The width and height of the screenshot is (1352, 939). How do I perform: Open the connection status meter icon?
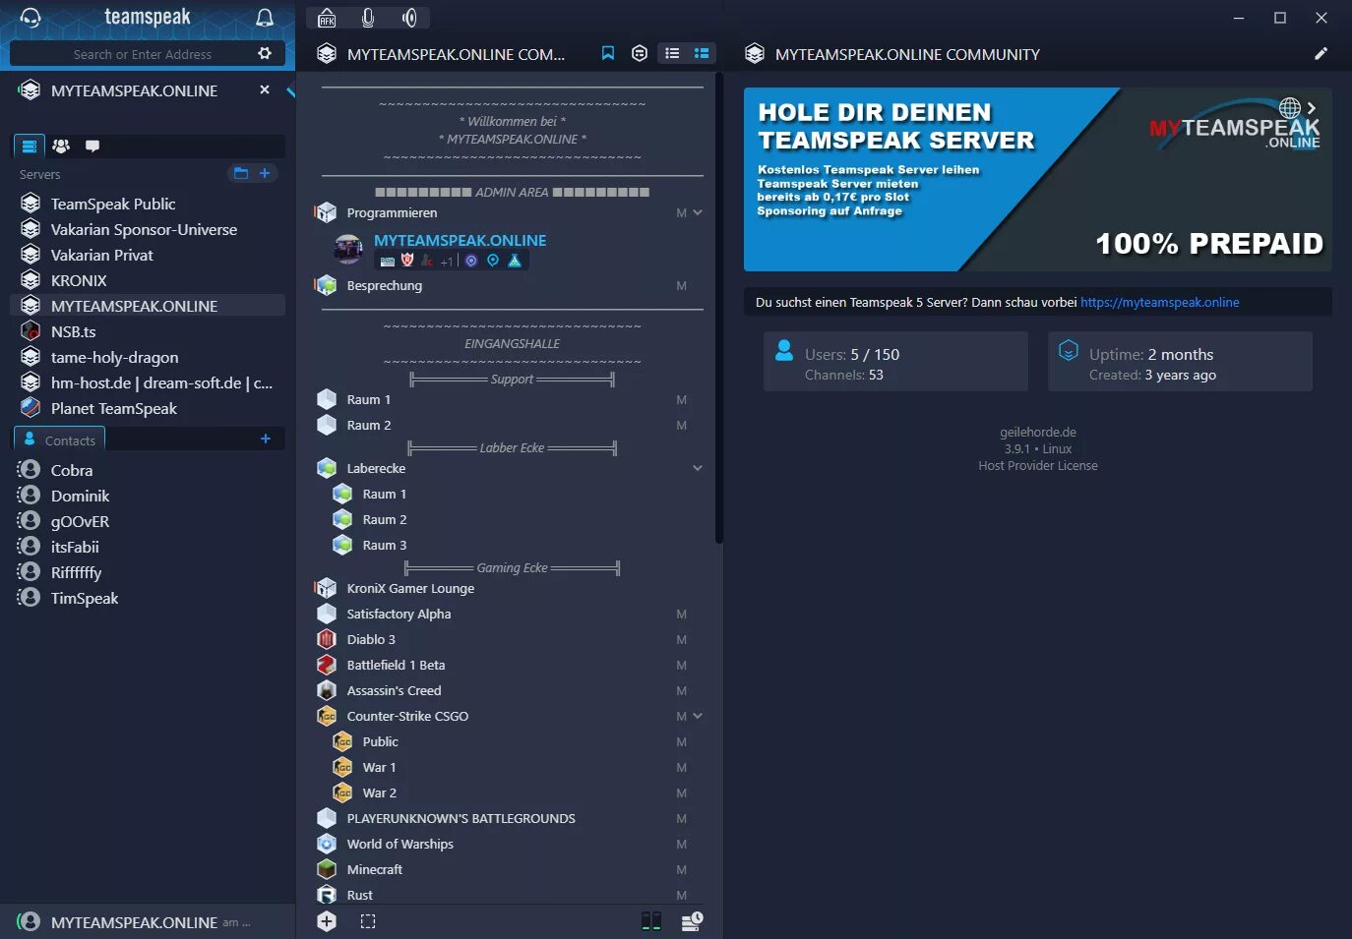[x=651, y=921]
